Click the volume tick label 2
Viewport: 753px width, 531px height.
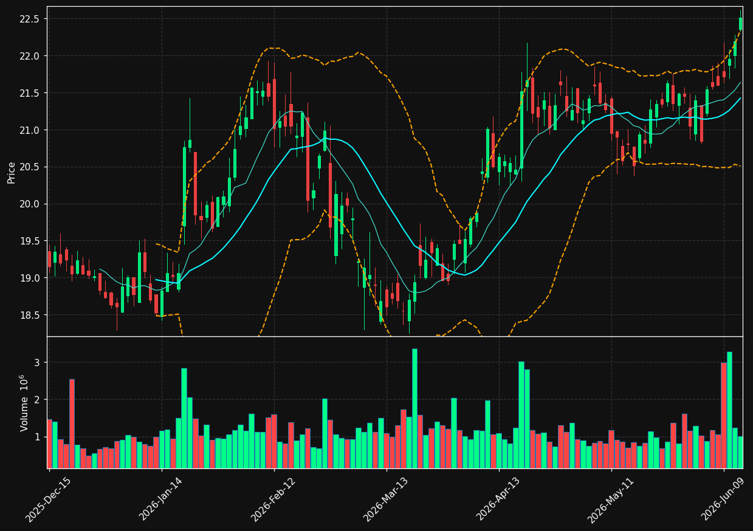(x=36, y=400)
